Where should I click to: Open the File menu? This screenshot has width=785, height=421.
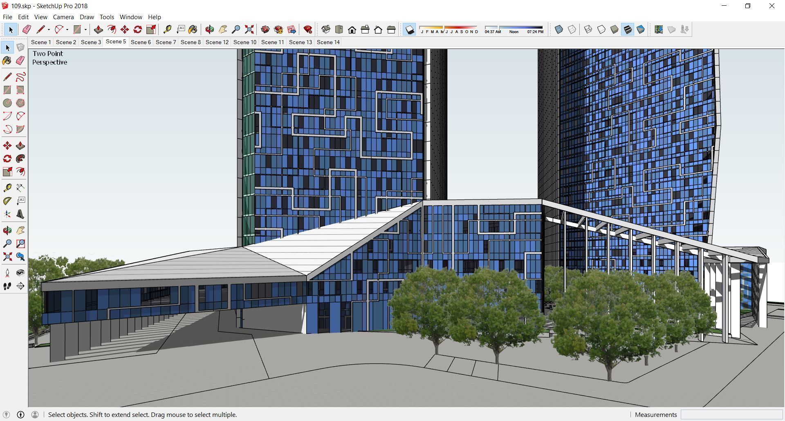pos(7,17)
